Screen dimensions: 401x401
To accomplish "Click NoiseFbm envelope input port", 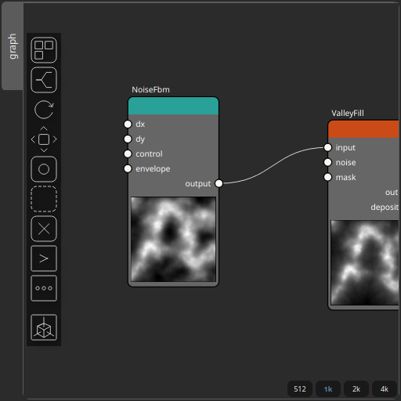I will pos(128,169).
